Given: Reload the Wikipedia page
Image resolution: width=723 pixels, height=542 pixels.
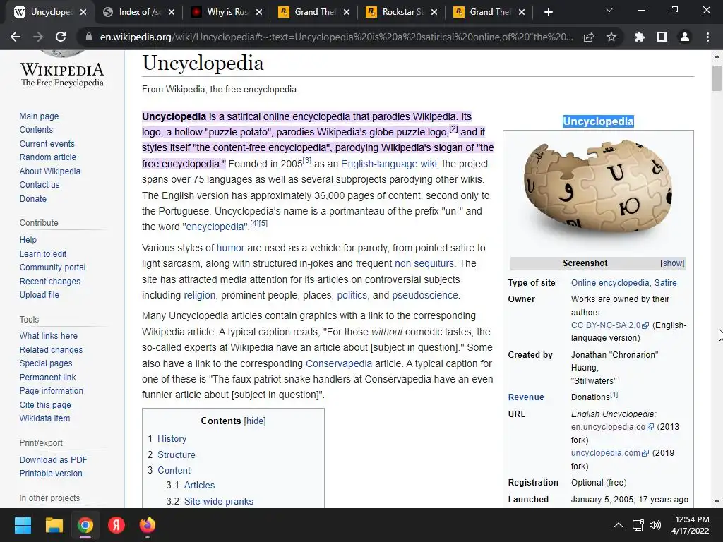Looking at the screenshot, I should click(x=61, y=37).
